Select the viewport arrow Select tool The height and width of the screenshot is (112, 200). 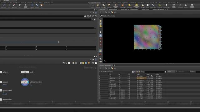pos(101,32)
